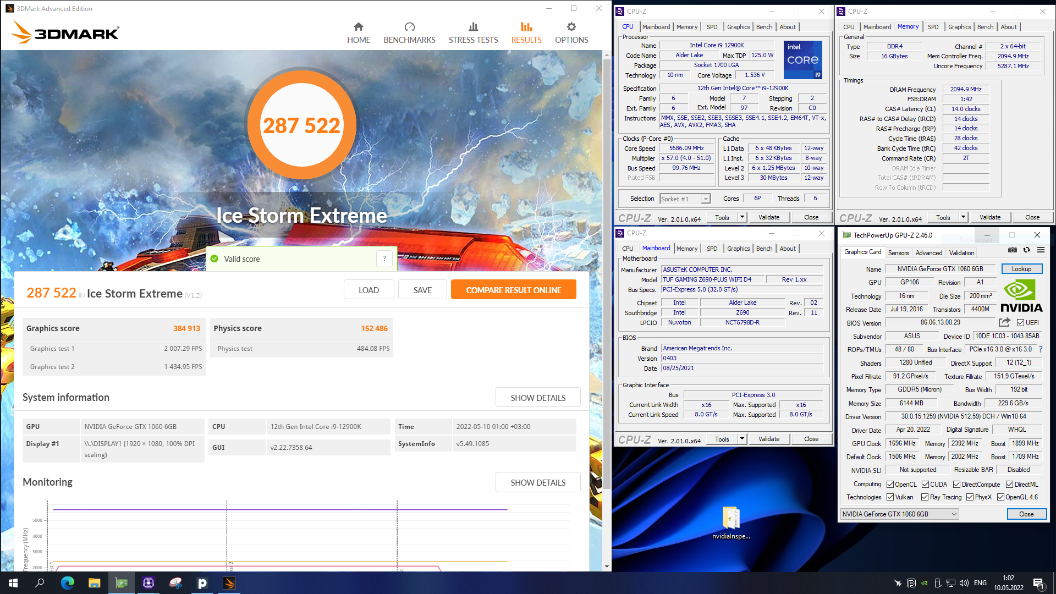Click the SAVE result button
1056x594 pixels.
pos(422,290)
